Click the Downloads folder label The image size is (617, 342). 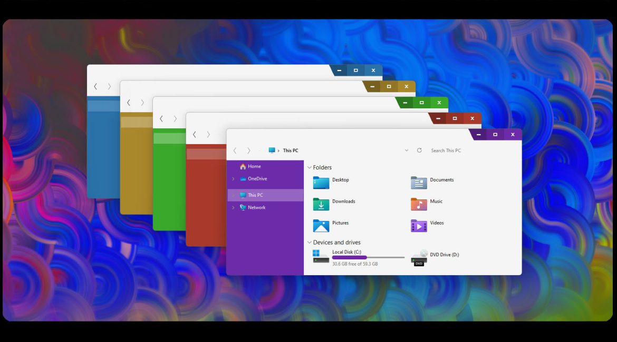343,202
